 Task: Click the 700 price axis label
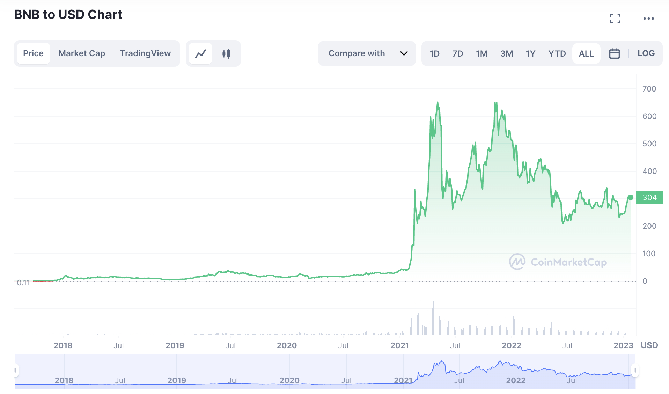tap(649, 89)
